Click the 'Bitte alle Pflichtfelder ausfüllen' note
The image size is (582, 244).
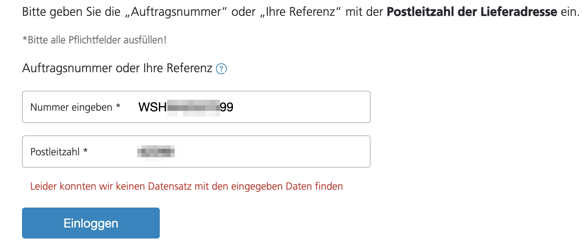[x=94, y=40]
